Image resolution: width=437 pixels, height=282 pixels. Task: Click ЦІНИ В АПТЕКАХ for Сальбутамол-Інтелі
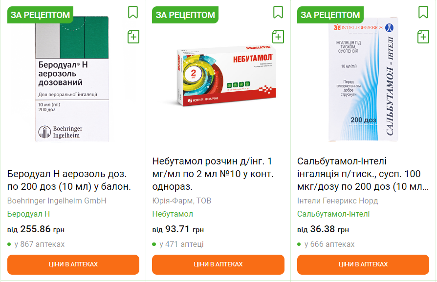[363, 264]
